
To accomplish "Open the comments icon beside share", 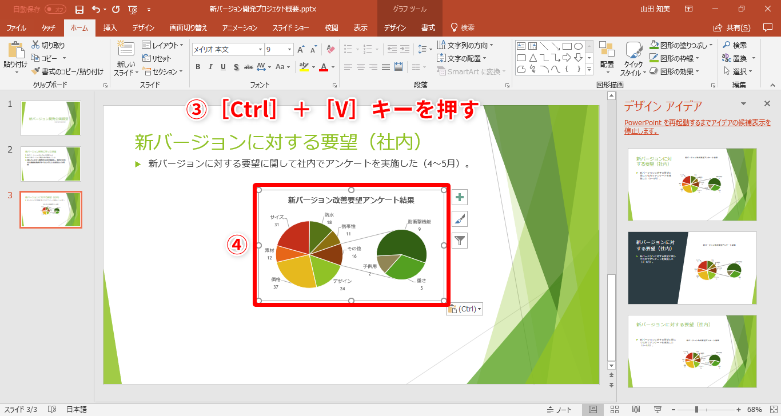I will [x=767, y=27].
